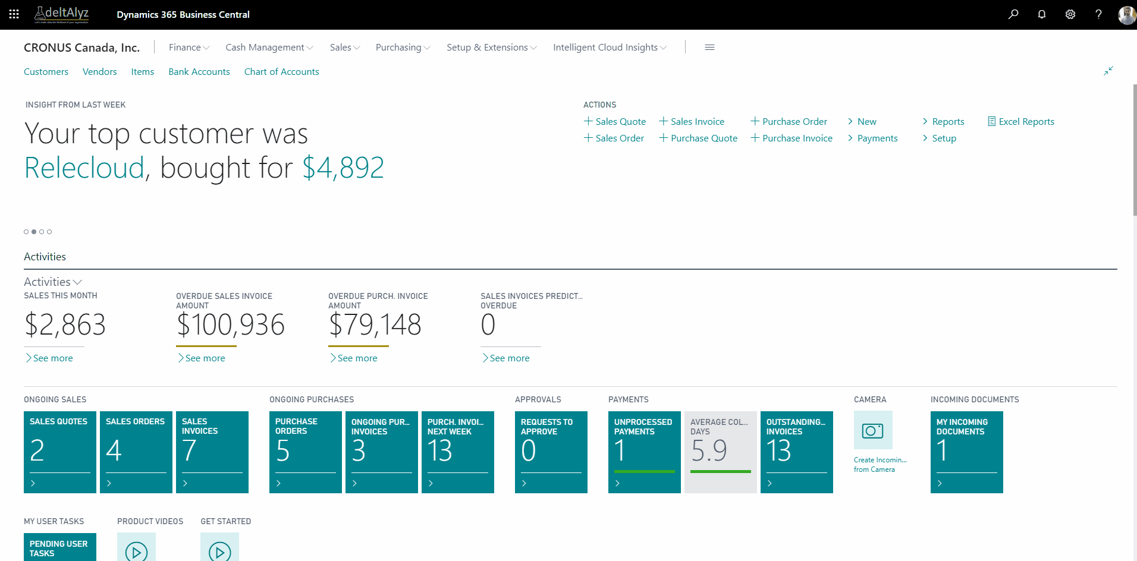Select the fourth insight carousel dot
The image size is (1137, 561).
click(x=49, y=232)
